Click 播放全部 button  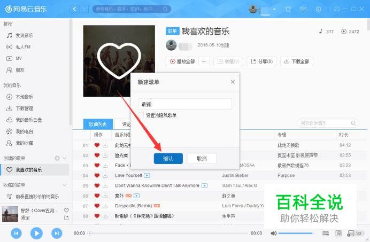(183, 61)
